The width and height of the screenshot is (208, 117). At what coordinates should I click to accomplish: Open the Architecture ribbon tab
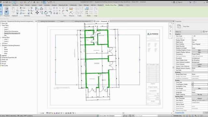[6, 5]
